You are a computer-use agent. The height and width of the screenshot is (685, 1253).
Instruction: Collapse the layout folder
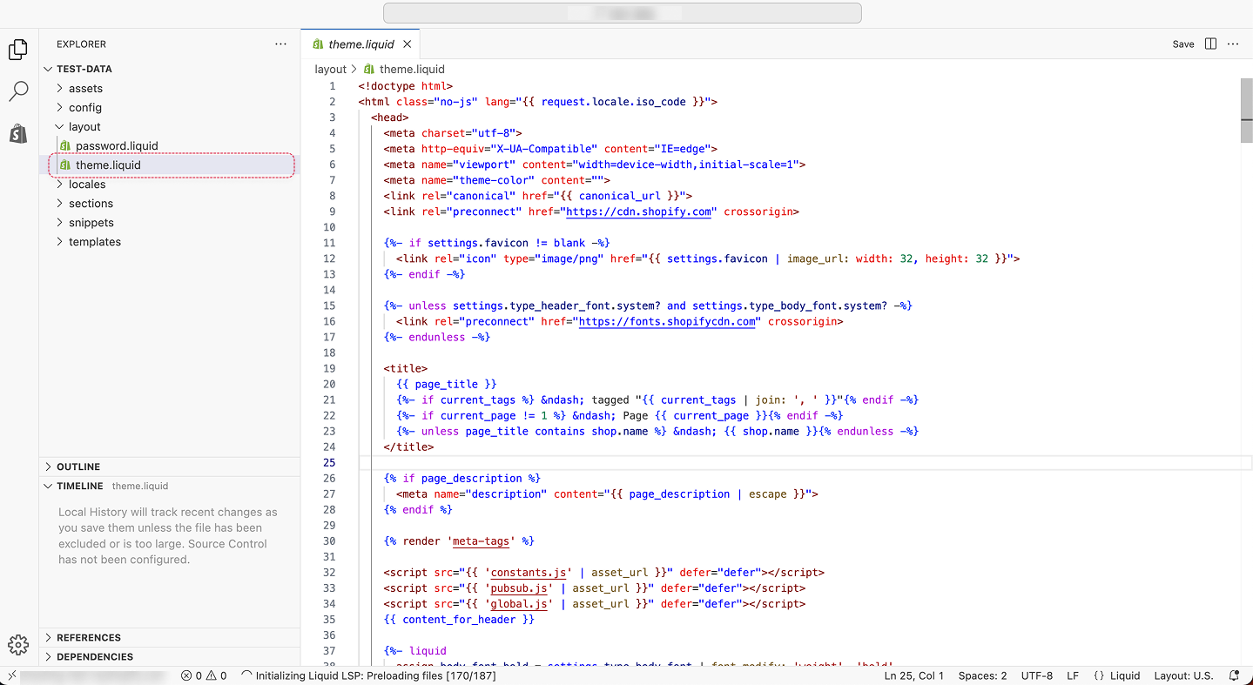[84, 126]
